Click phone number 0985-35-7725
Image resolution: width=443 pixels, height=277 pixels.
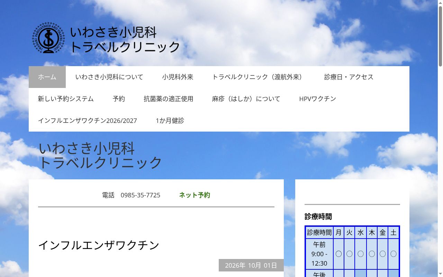[140, 195]
